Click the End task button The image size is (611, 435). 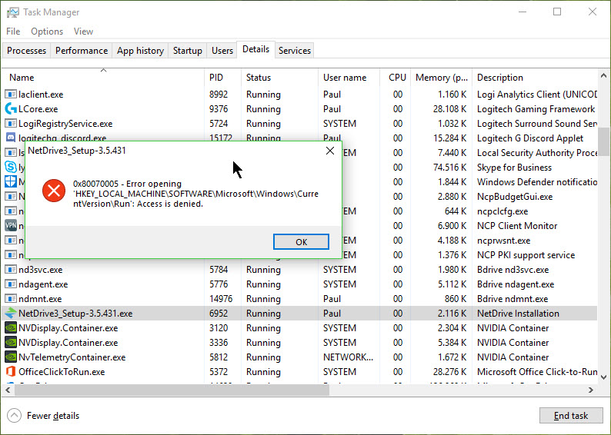571,416
